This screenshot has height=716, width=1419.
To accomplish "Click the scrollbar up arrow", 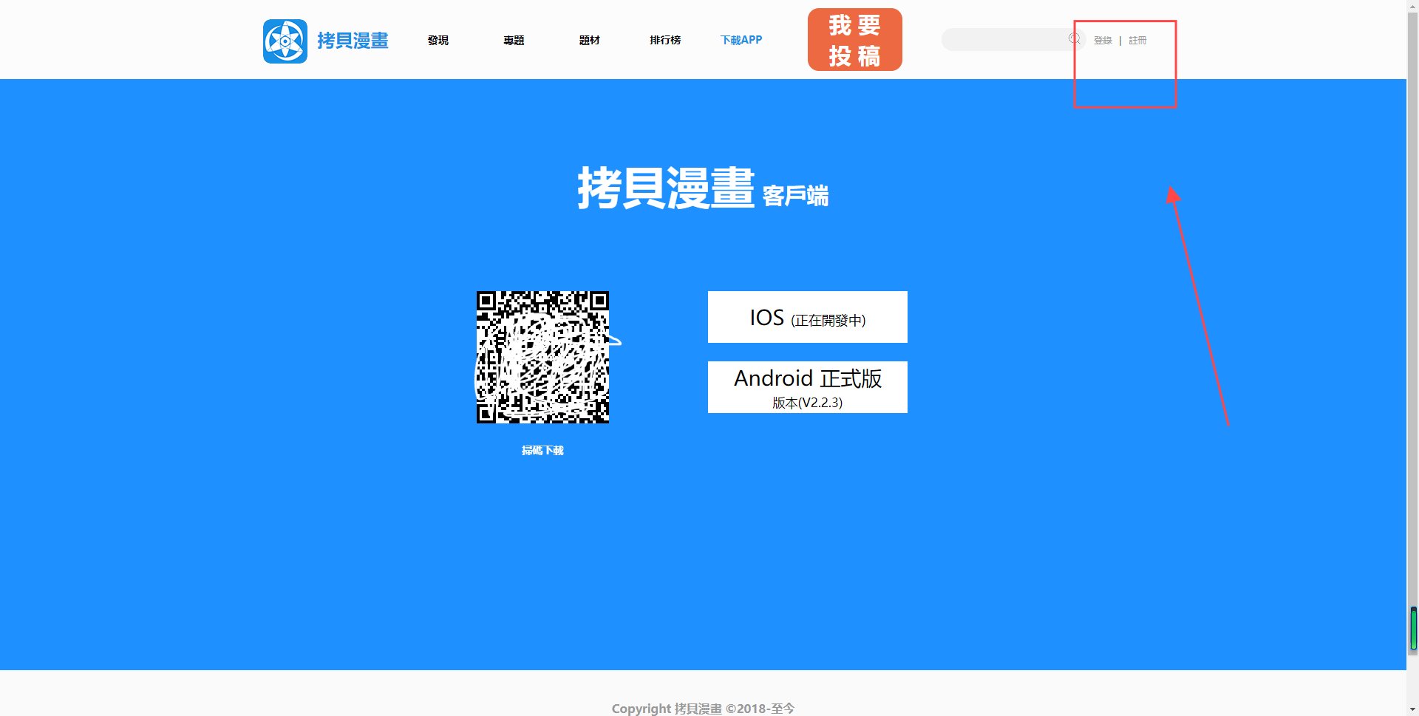I will [x=1413, y=6].
